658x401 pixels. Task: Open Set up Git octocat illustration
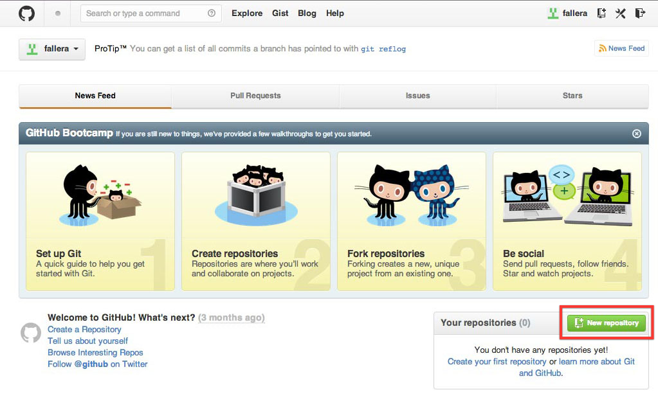pos(100,195)
